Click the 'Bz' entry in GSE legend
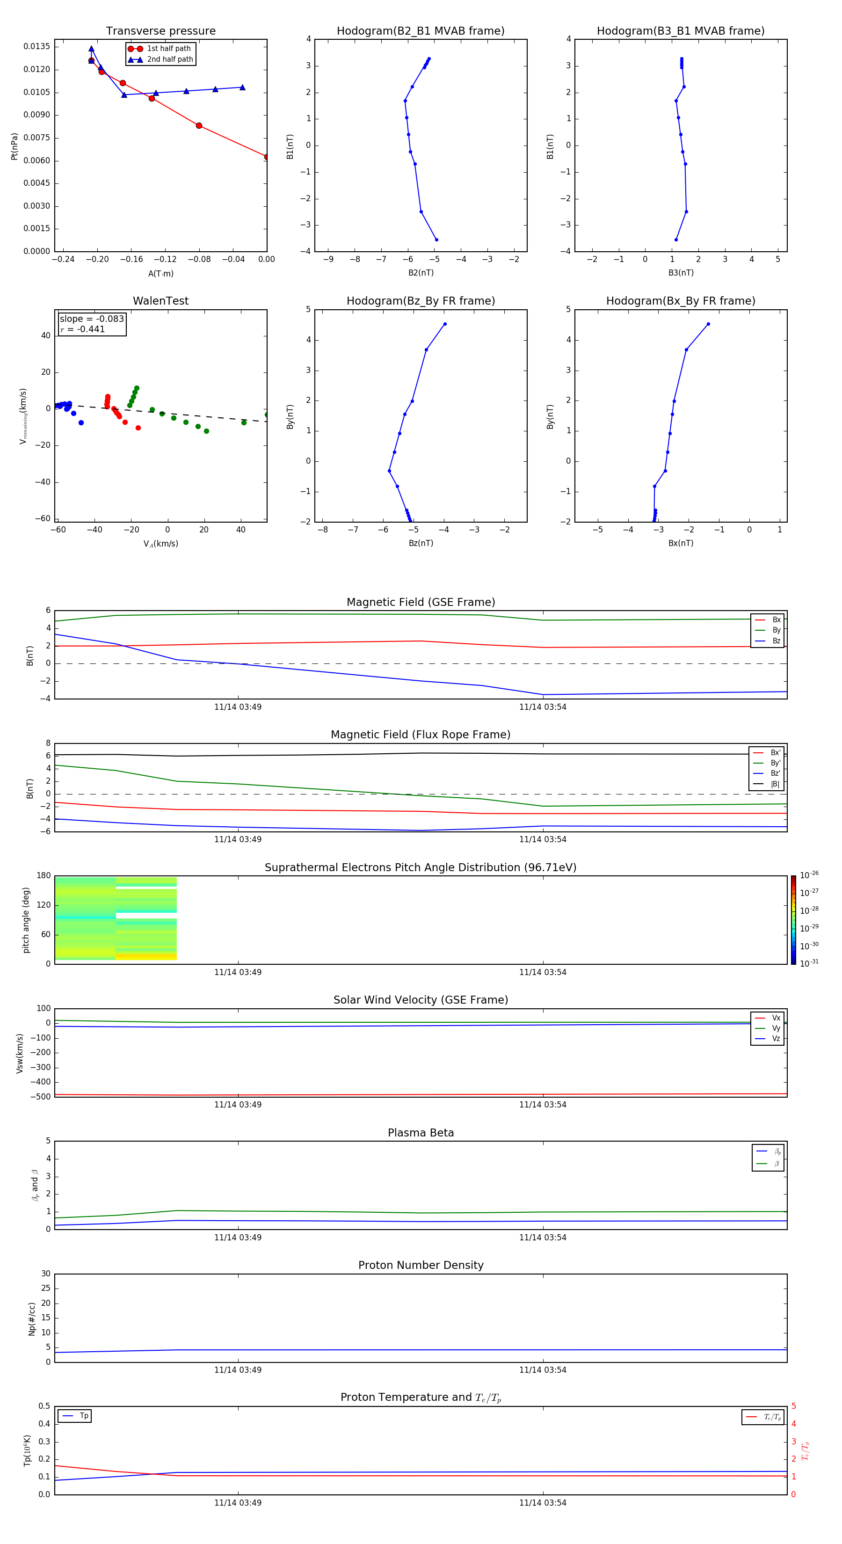The height and width of the screenshot is (1544, 842). 768,641
